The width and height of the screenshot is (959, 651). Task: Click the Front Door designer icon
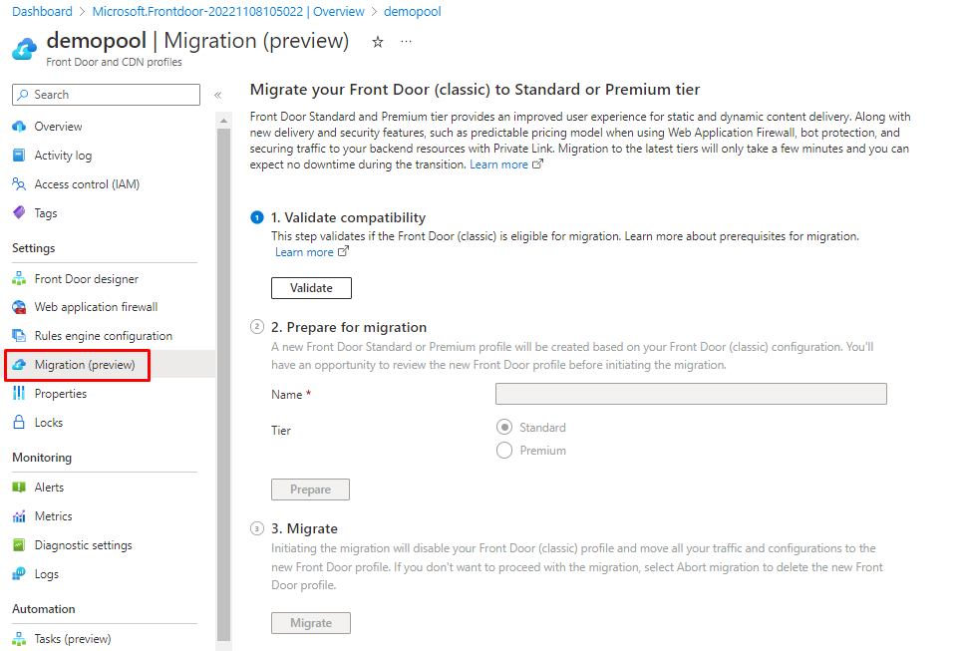point(18,279)
